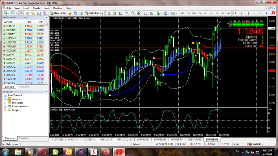The width and height of the screenshot is (278, 156).
Task: Close the Navigator panel
Action: pos(47,92)
